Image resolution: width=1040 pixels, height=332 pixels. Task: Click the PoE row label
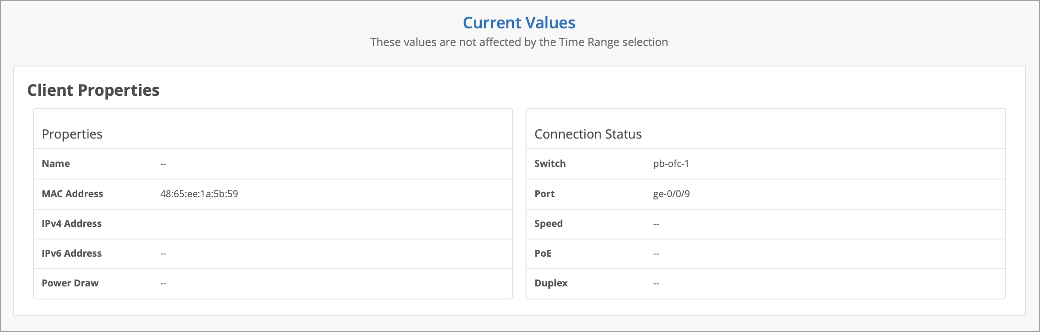pyautogui.click(x=543, y=253)
